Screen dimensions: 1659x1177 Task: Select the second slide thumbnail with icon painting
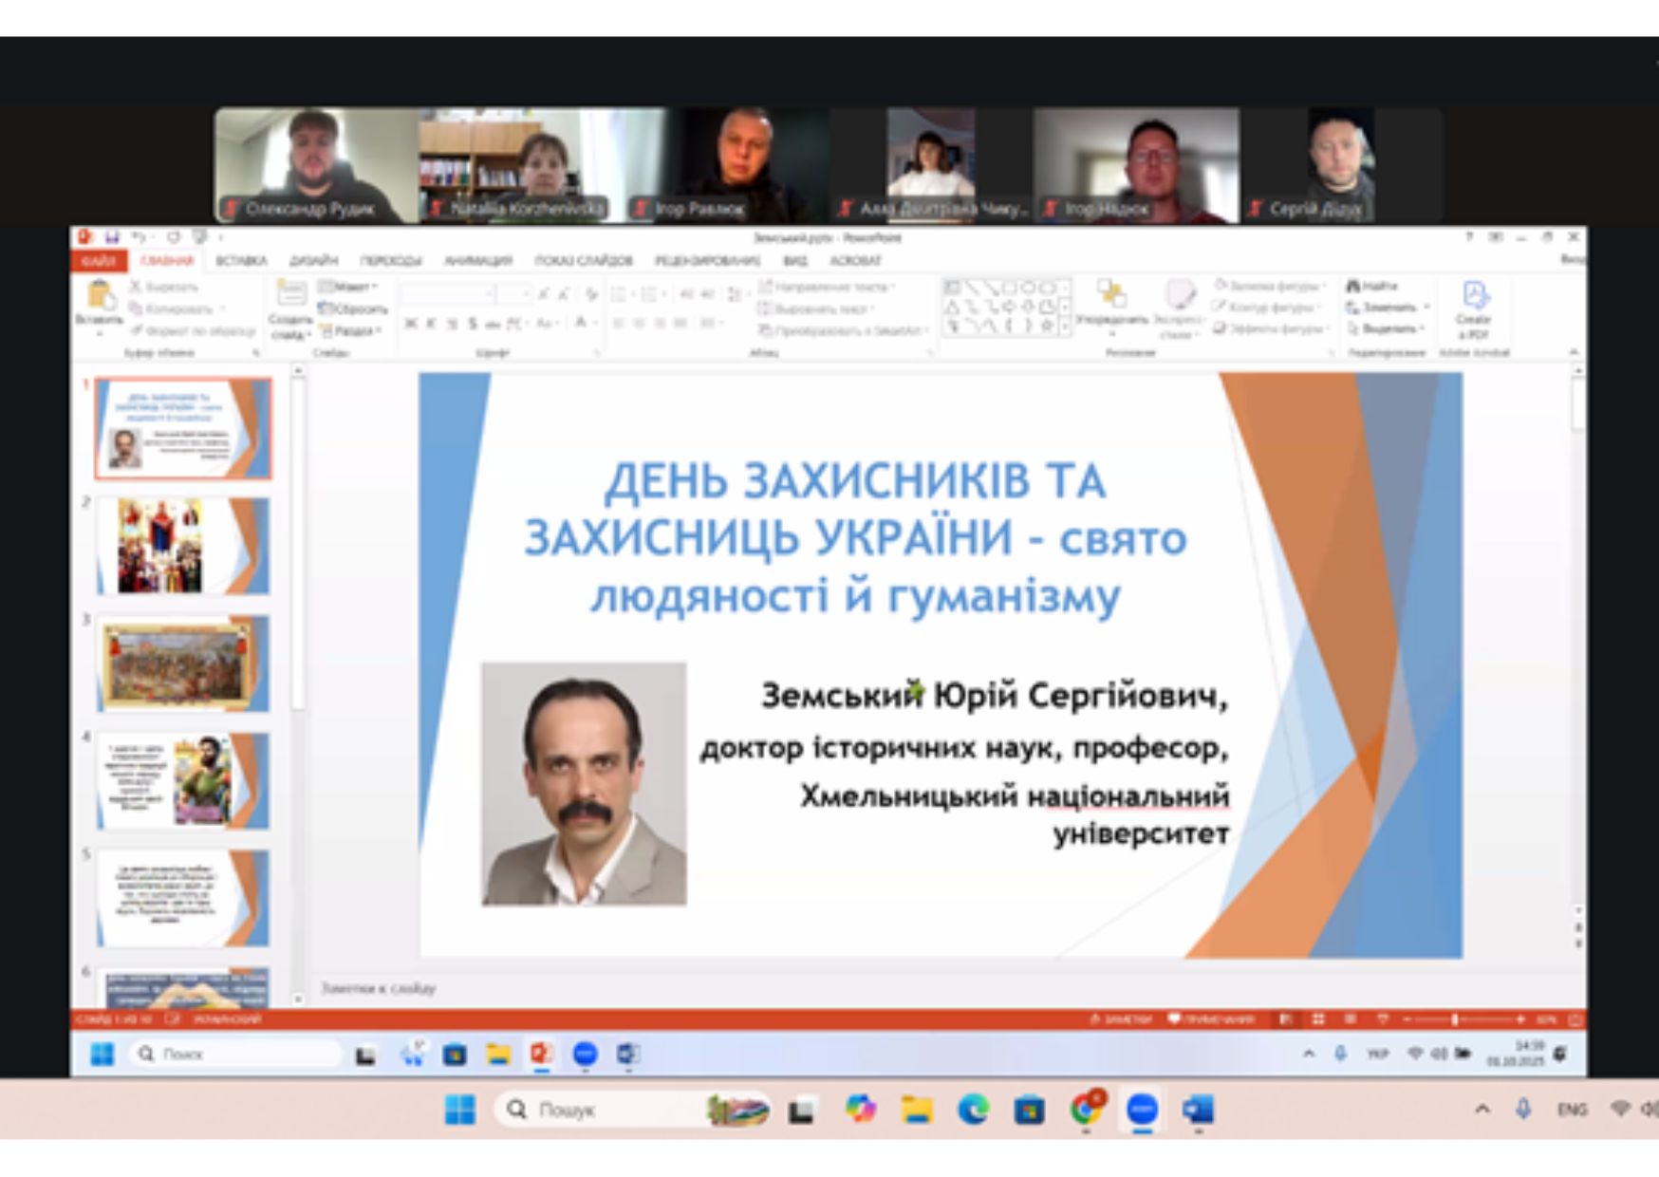coord(183,547)
